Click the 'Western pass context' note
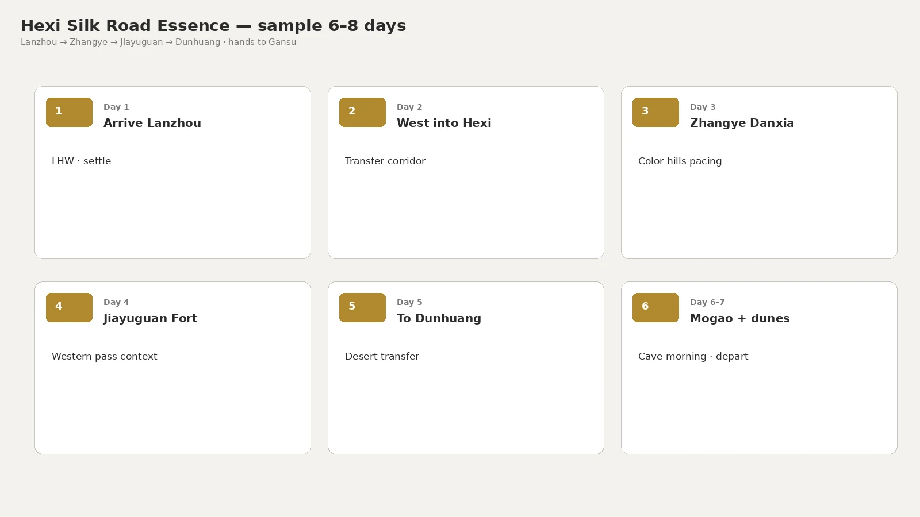 click(104, 356)
